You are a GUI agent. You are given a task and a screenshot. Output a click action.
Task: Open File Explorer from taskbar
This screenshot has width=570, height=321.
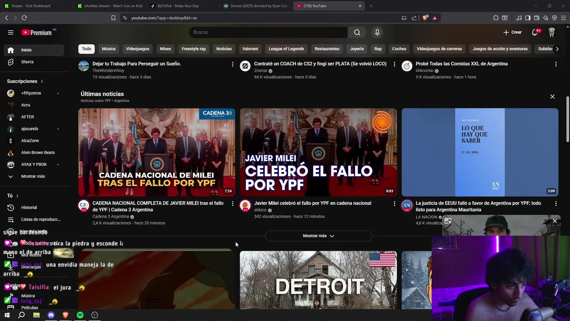[x=36, y=315]
